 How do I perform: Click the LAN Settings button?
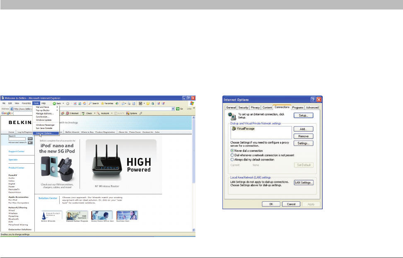click(304, 182)
